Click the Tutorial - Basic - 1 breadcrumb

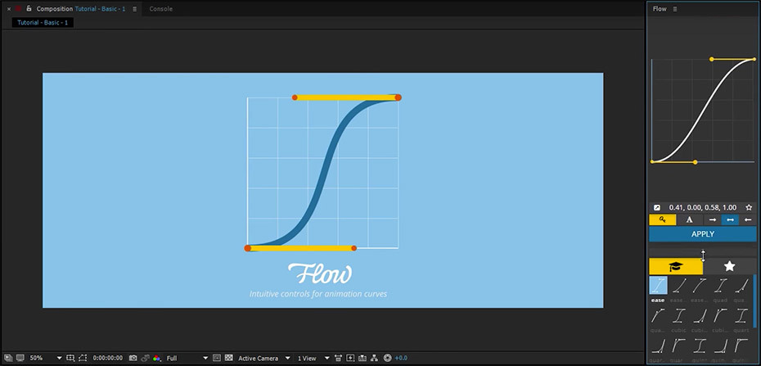pos(43,23)
